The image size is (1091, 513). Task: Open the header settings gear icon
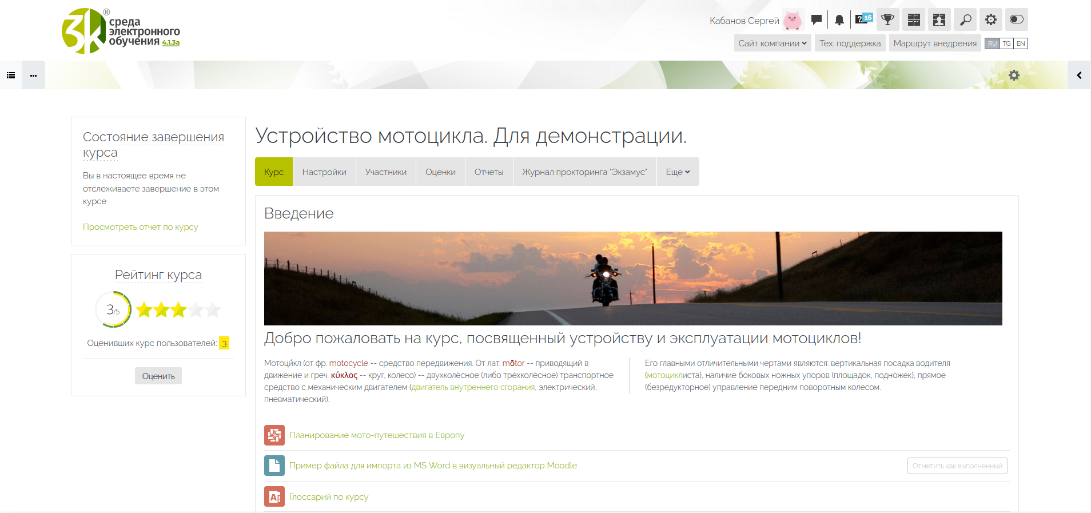991,19
